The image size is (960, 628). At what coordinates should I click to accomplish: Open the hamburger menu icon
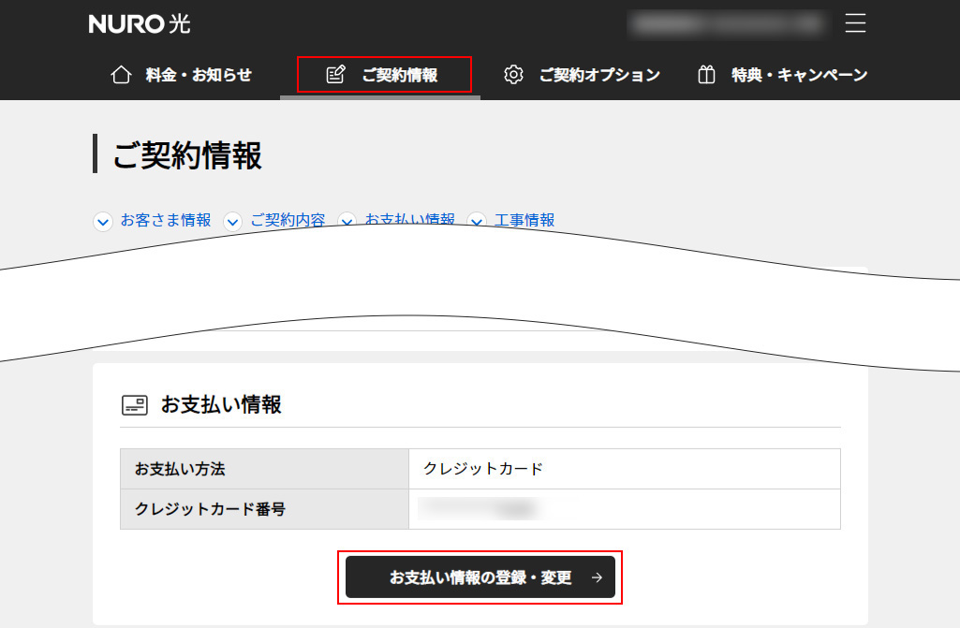(x=855, y=22)
